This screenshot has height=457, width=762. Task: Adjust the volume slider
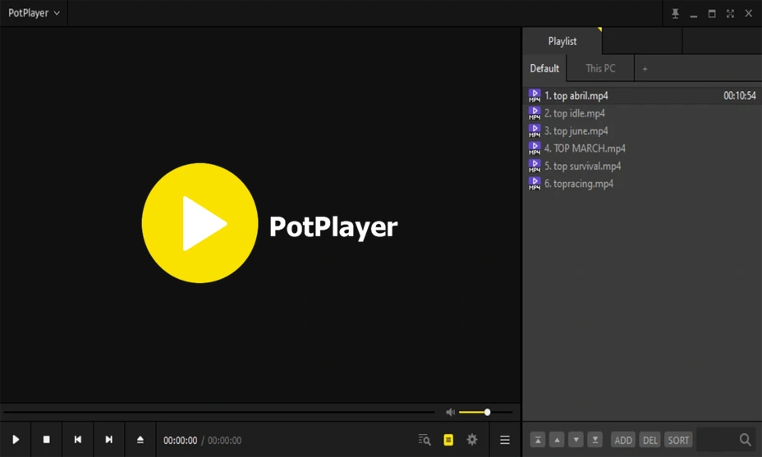click(x=485, y=413)
